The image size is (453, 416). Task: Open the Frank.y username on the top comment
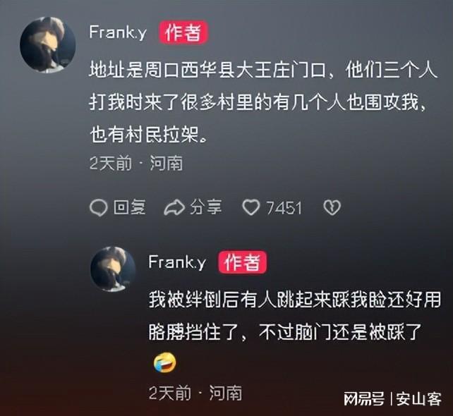[x=118, y=32]
